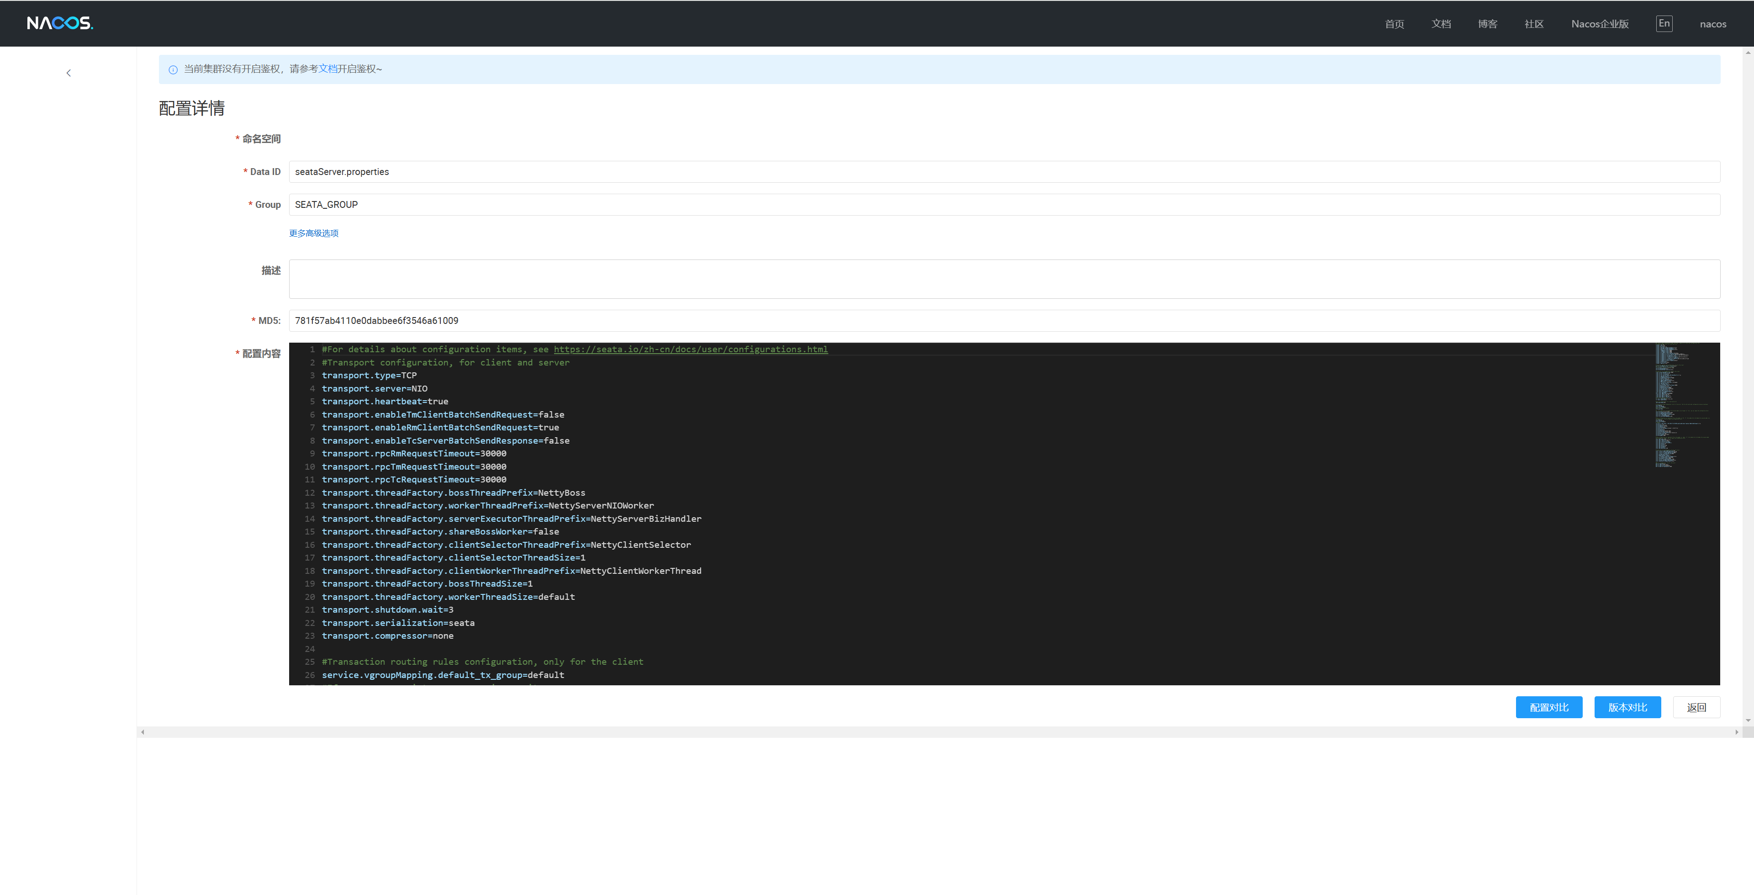Click the 版本对比 button

[1627, 707]
